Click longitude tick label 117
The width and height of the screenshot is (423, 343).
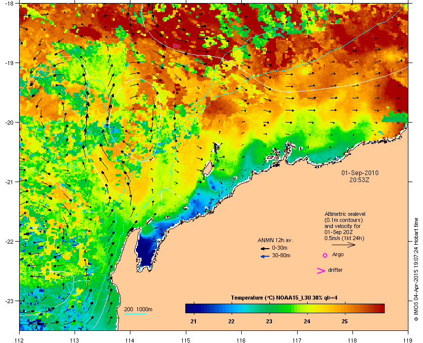point(297,340)
